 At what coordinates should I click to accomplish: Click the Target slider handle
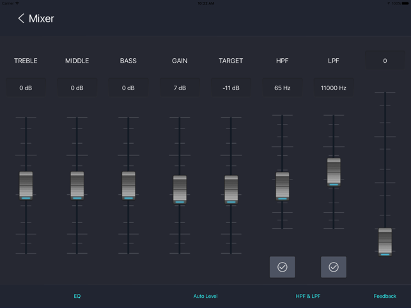click(231, 190)
